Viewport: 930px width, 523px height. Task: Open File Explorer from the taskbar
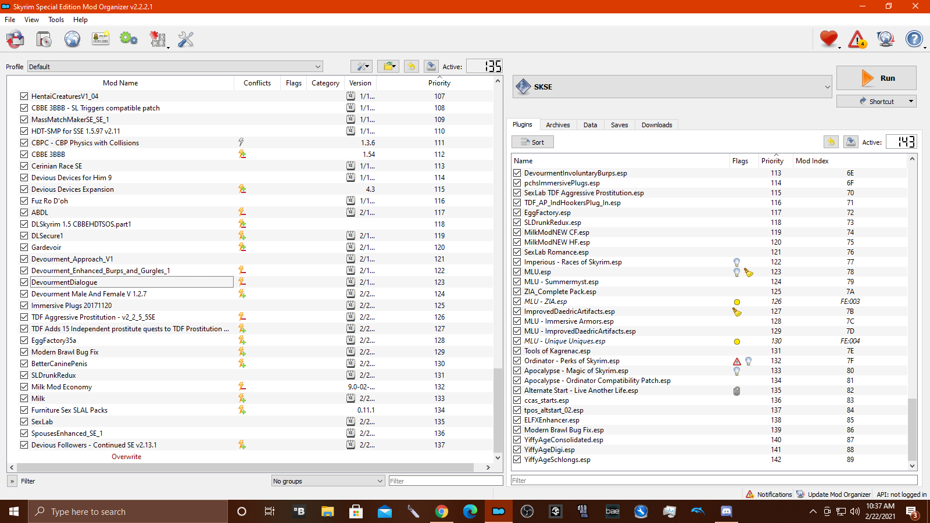pyautogui.click(x=328, y=511)
